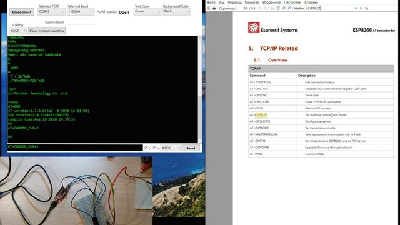Click the 'Ai-Thinker Technology Co. Ltd.' terminal line
This screenshot has width=400, height=225.
(x=38, y=93)
